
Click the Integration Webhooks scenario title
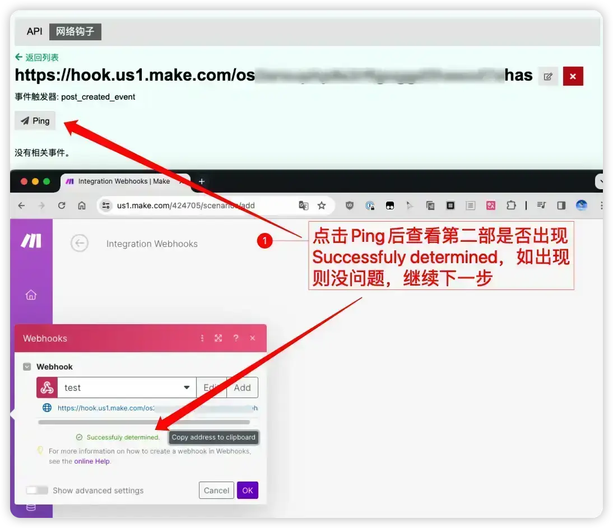pos(152,244)
